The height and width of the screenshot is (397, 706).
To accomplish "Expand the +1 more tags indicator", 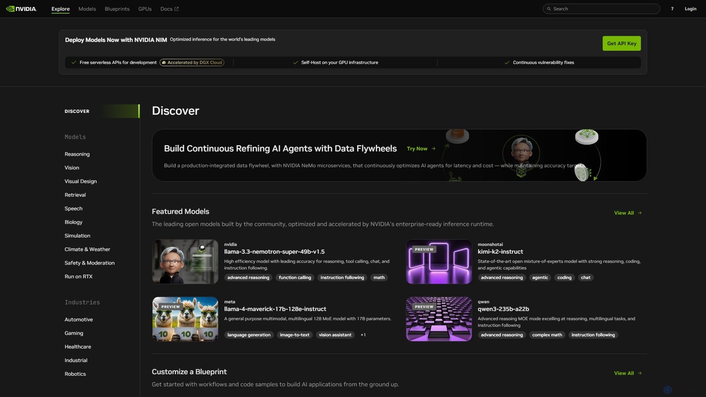I will click(363, 335).
